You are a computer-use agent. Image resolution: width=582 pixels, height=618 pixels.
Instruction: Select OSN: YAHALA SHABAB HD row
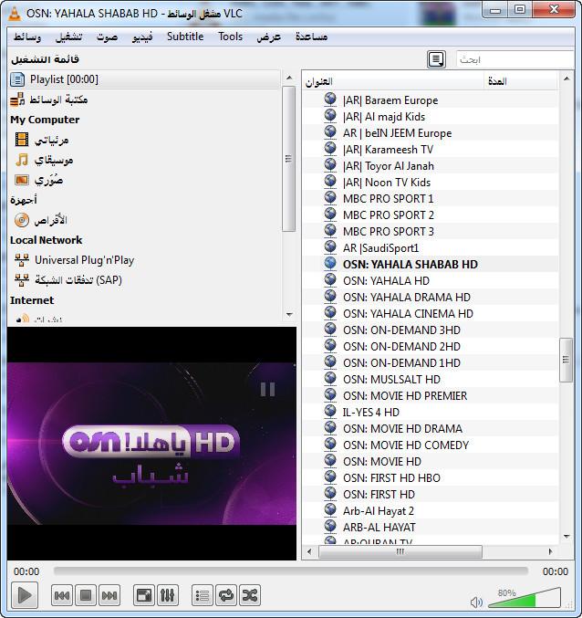431,265
